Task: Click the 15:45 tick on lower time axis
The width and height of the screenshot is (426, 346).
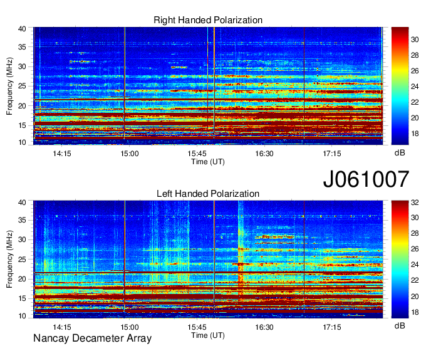Action: click(197, 327)
